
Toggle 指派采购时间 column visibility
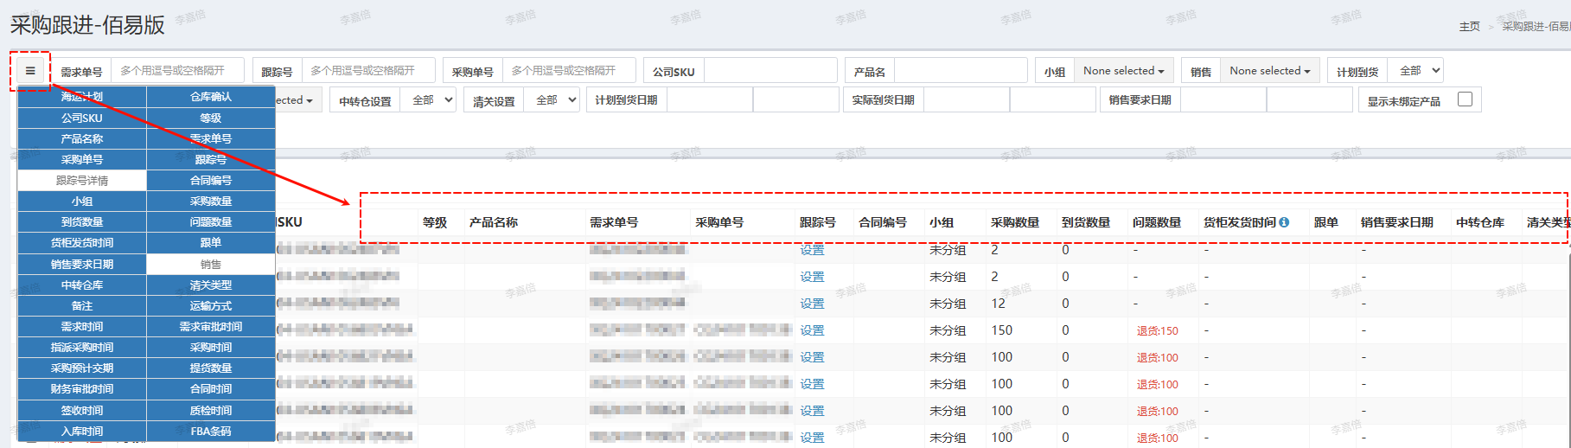click(x=82, y=348)
